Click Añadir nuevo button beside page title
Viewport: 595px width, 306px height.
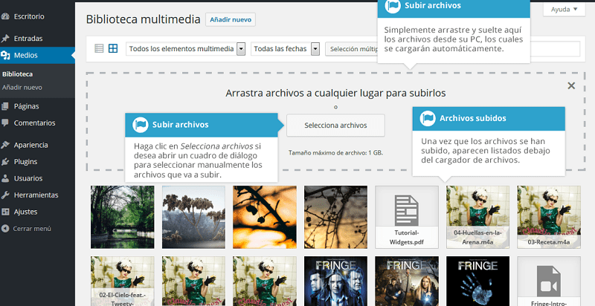coord(231,20)
